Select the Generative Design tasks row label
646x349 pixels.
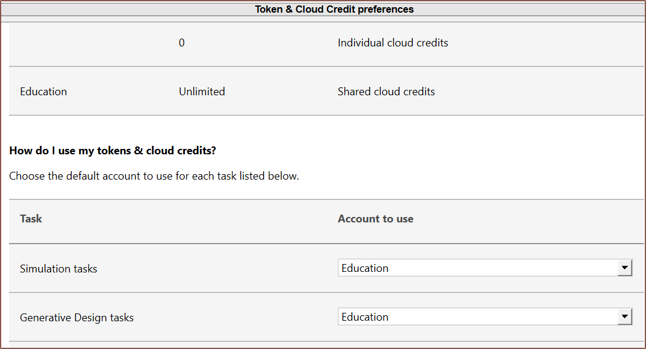76,318
